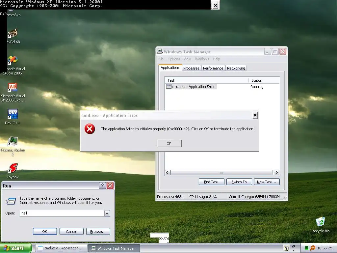
Task: Open the Options menu in Task Manager
Action: (174, 59)
